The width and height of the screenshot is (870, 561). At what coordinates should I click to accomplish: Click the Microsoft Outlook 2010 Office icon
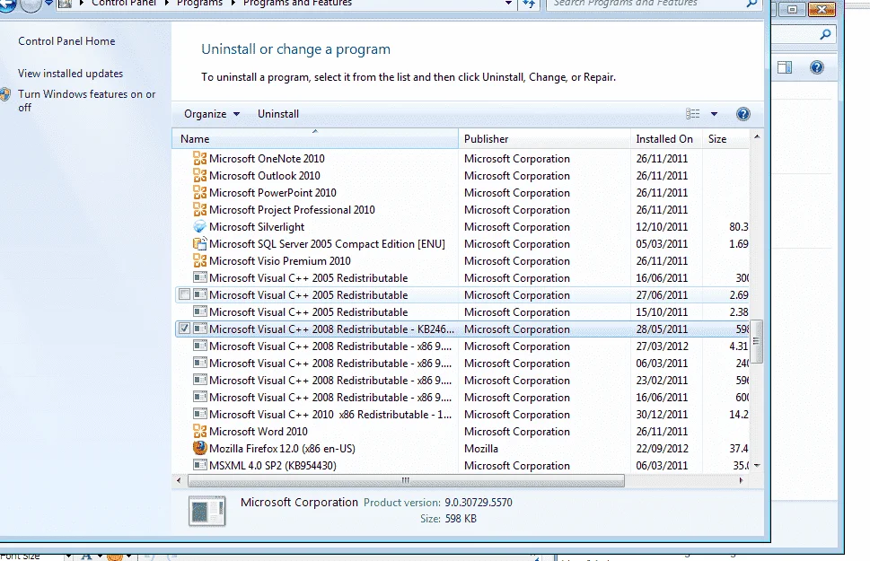(x=199, y=175)
